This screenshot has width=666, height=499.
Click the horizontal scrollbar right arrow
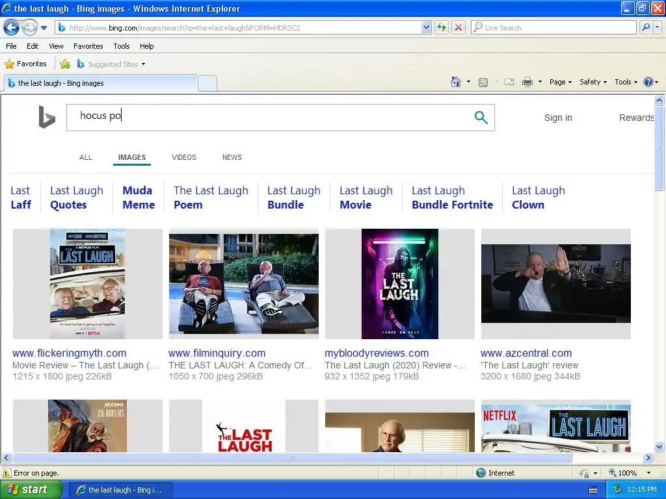[x=648, y=458]
